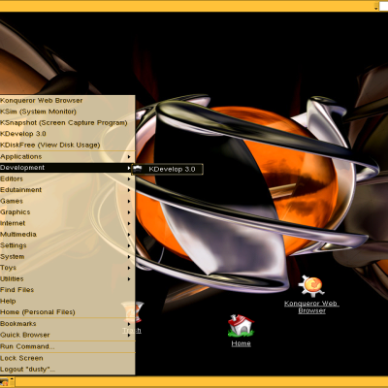Screen dimensions: 388x388
Task: Expand the Settings submenu
Action: point(67,245)
